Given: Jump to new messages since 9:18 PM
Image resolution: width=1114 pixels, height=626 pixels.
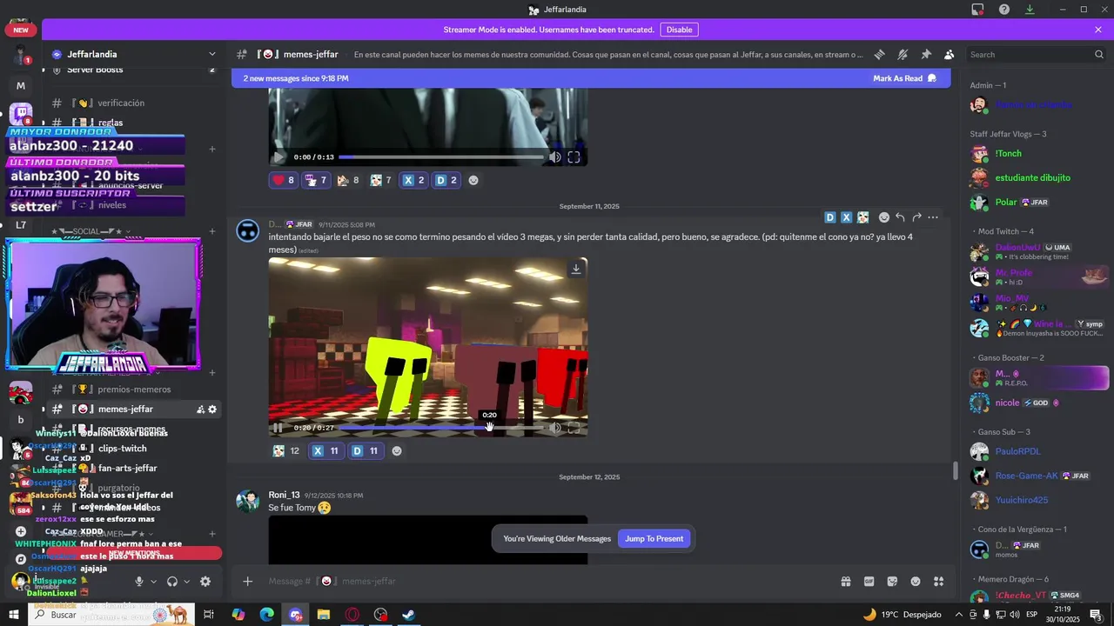Looking at the screenshot, I should [296, 78].
